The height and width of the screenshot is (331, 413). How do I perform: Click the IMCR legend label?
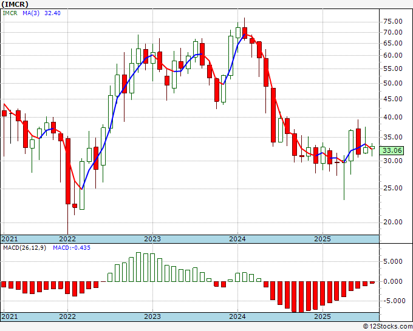tap(10, 13)
